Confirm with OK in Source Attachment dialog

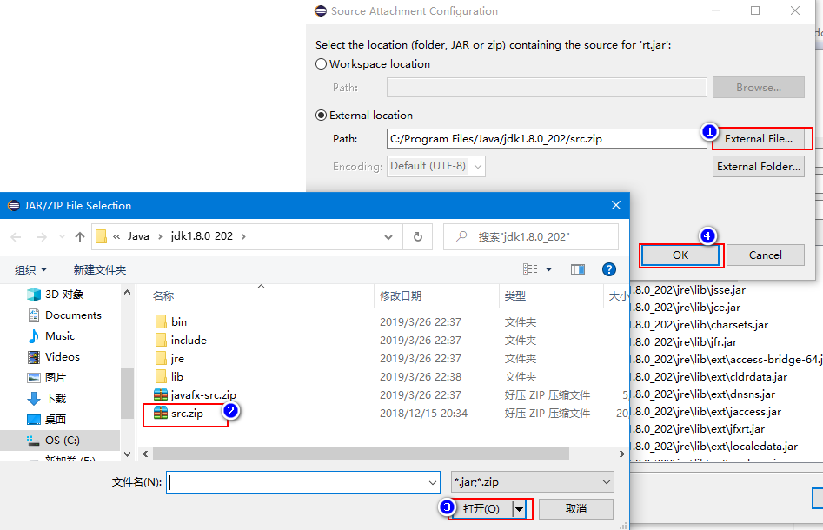coord(680,255)
